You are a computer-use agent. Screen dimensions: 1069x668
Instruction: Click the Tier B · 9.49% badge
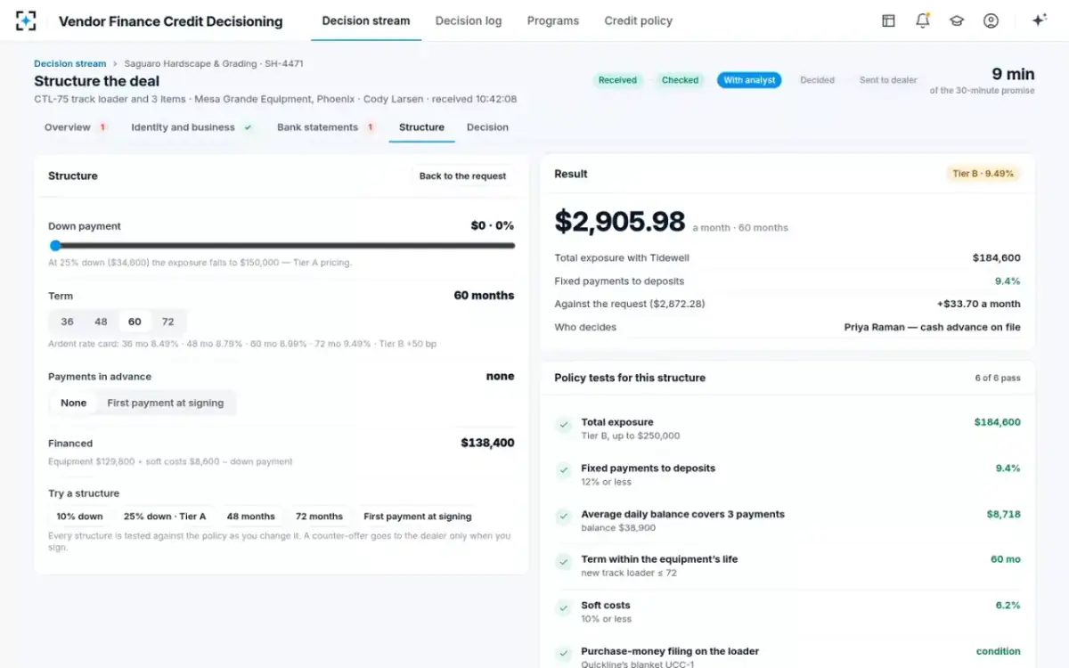click(983, 174)
